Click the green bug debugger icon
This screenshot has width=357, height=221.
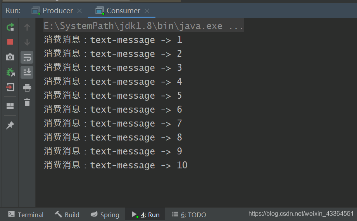coord(10,72)
